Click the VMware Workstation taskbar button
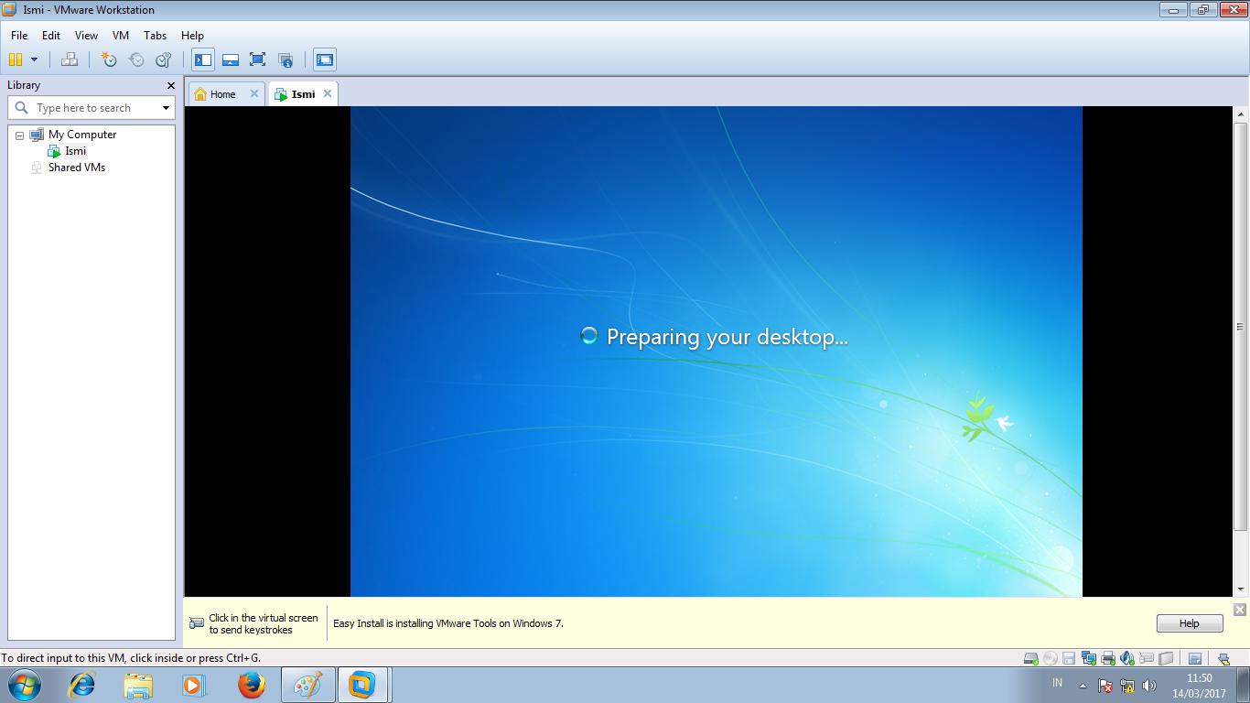Viewport: 1250px width, 703px height. click(364, 685)
